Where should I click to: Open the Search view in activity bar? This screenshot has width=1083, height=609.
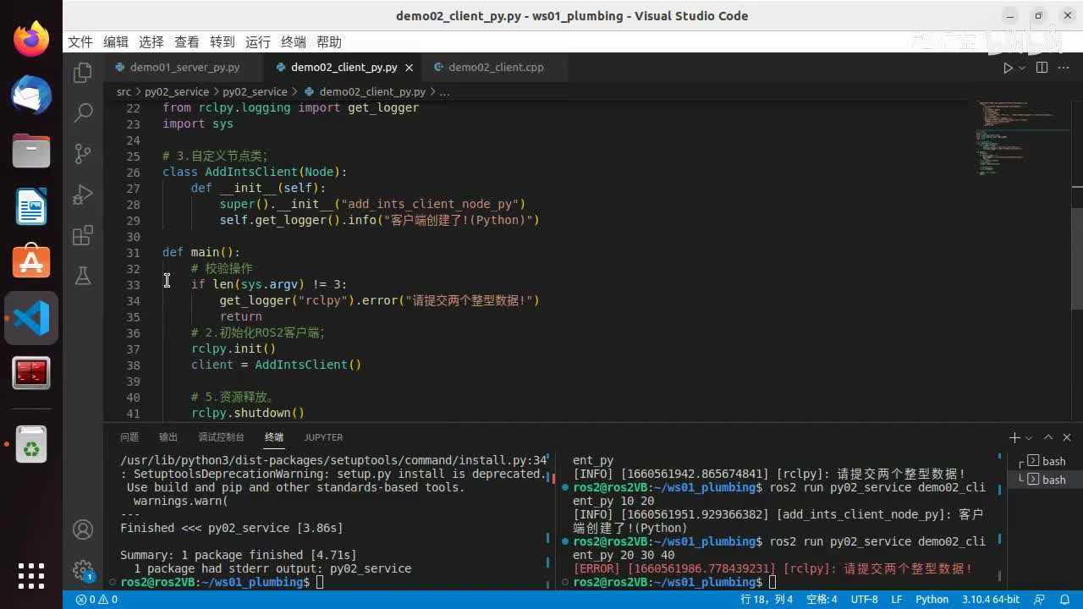click(83, 112)
